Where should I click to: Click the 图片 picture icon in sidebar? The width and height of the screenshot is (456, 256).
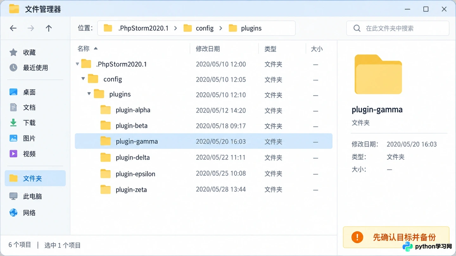(x=13, y=138)
